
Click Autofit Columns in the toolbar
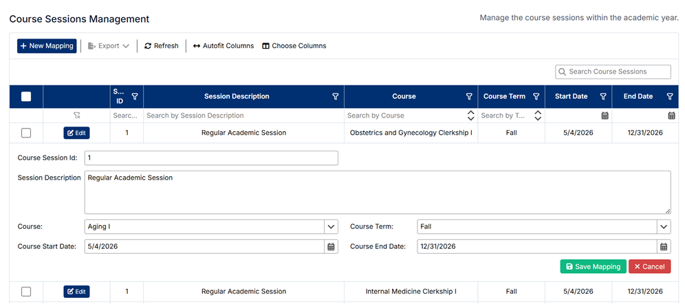(224, 46)
